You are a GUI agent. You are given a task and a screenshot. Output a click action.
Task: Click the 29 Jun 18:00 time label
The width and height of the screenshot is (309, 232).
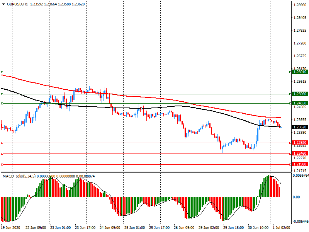click(x=233, y=228)
